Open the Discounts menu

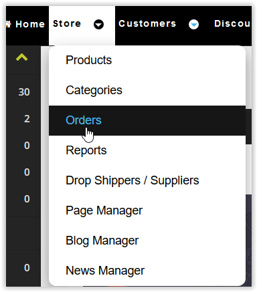click(x=232, y=23)
